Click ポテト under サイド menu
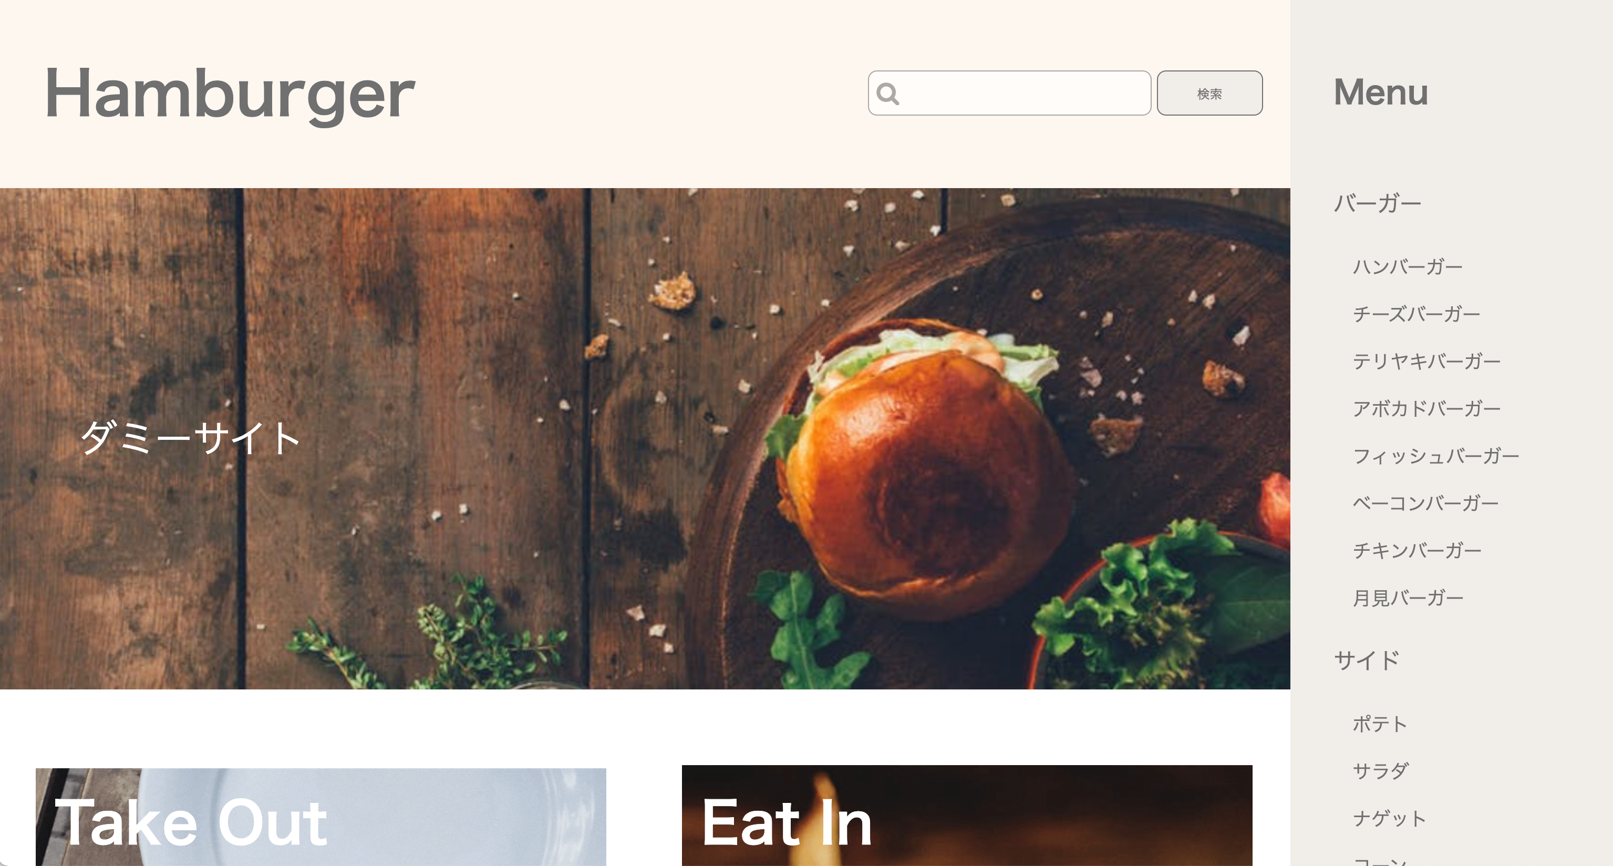Screen dimensions: 1613x866 coord(1378,723)
